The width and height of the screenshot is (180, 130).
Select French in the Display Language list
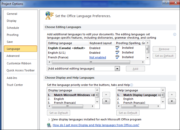71,103
